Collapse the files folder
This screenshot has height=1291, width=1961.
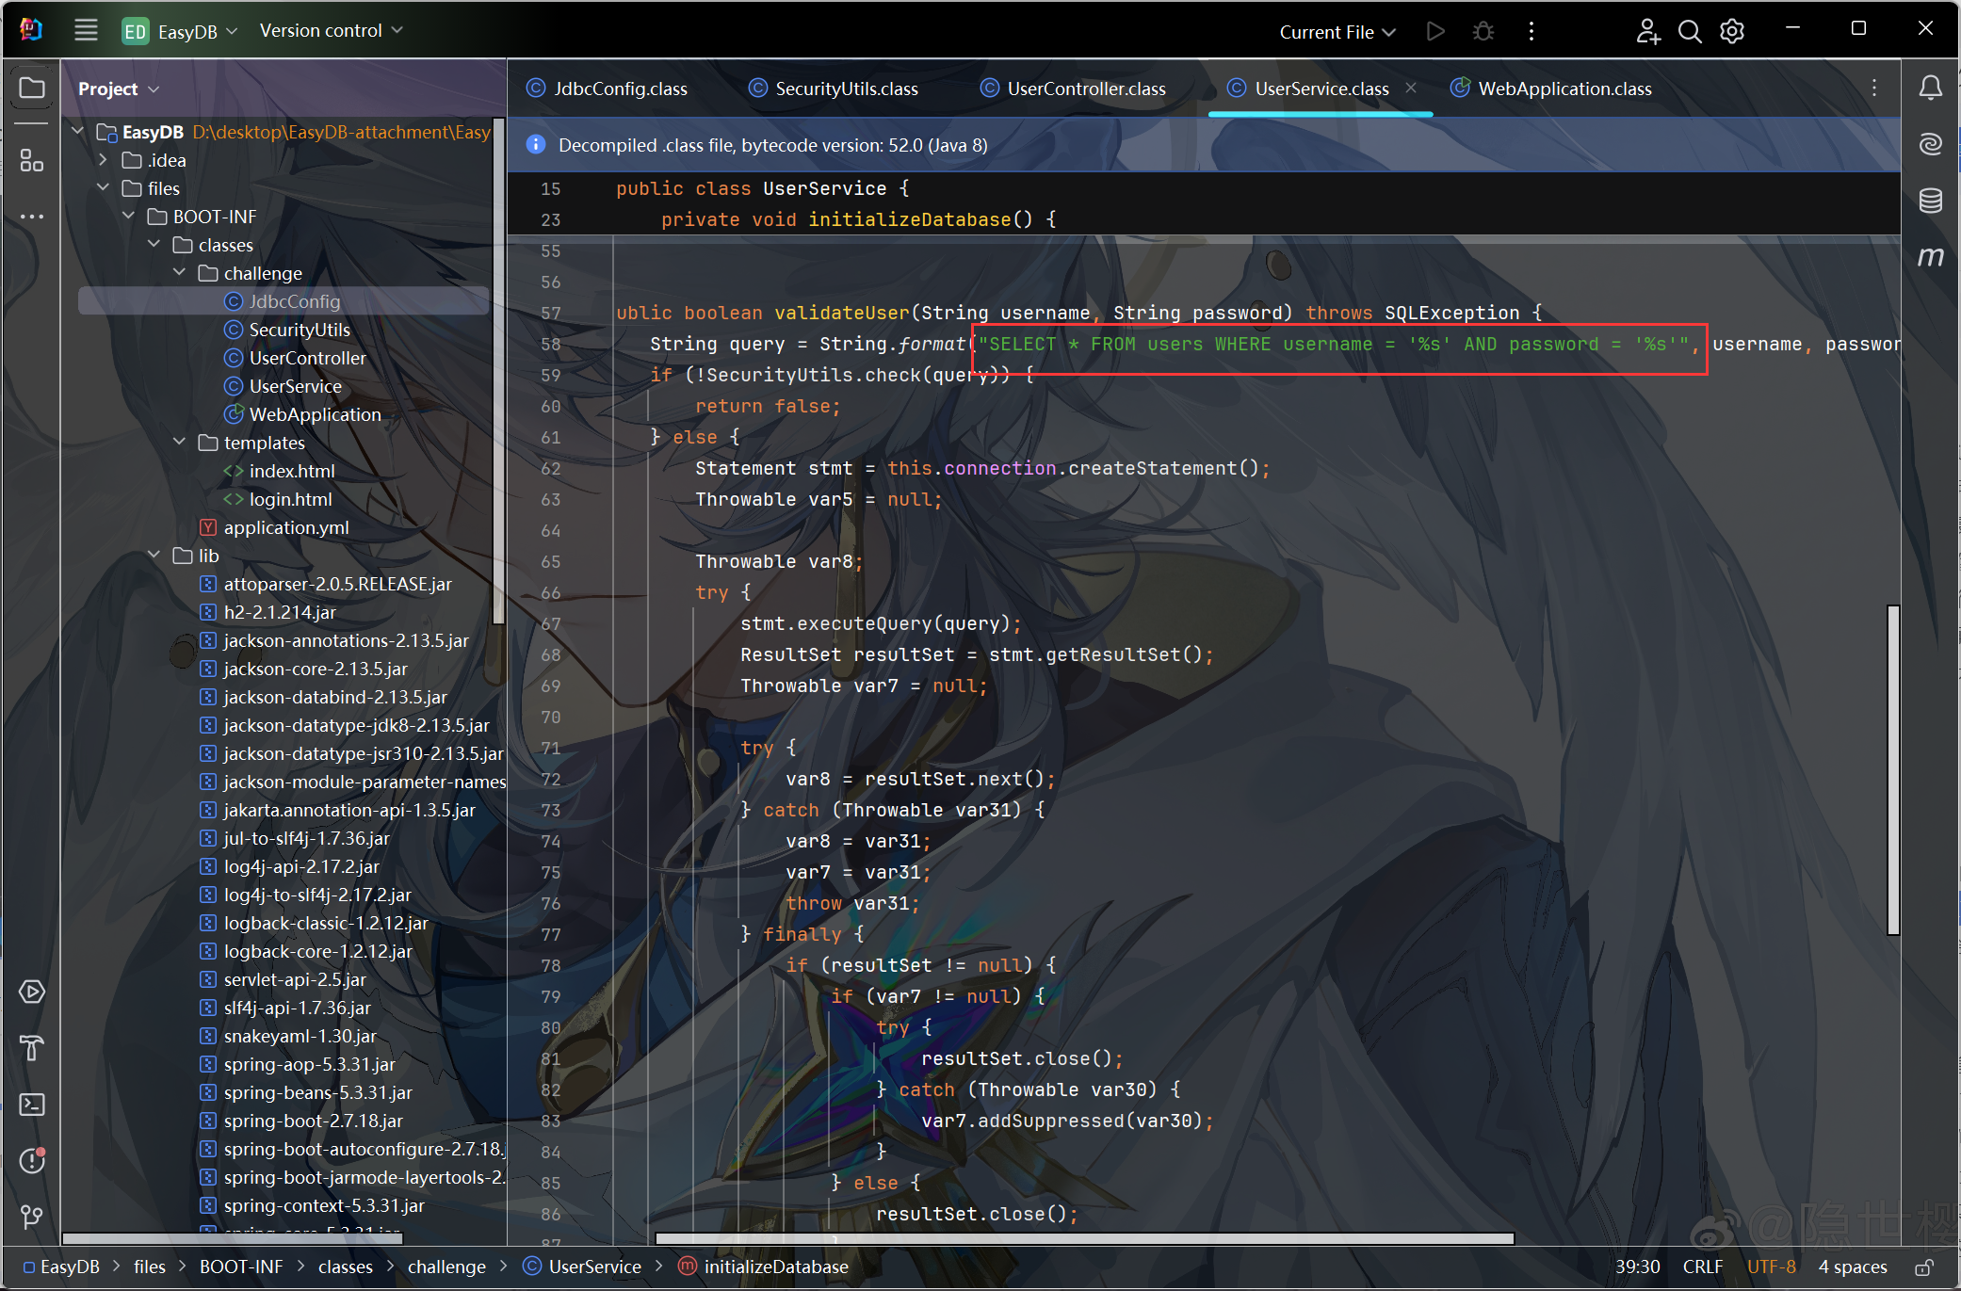point(103,188)
